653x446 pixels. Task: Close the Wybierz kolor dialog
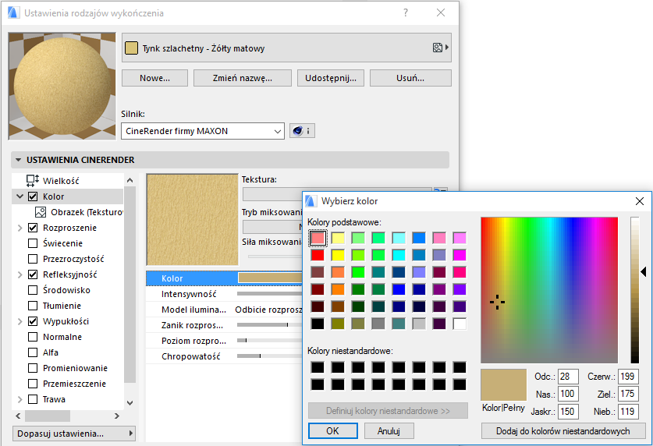coord(640,201)
